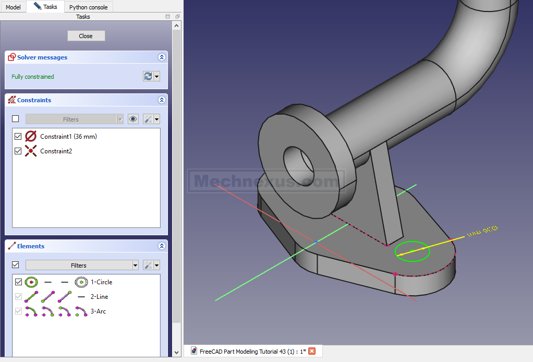Click the Constraints settings wrench icon

pos(148,119)
